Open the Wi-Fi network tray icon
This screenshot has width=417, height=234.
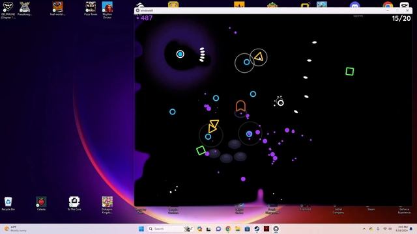tap(385, 229)
